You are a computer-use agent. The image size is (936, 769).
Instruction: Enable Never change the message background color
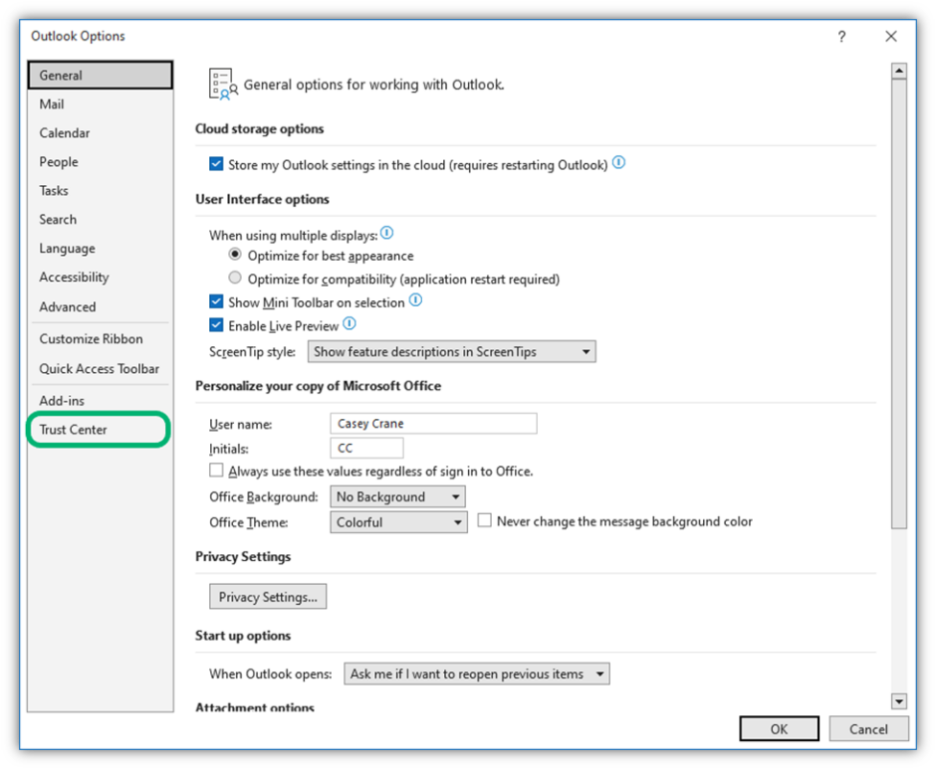485,520
